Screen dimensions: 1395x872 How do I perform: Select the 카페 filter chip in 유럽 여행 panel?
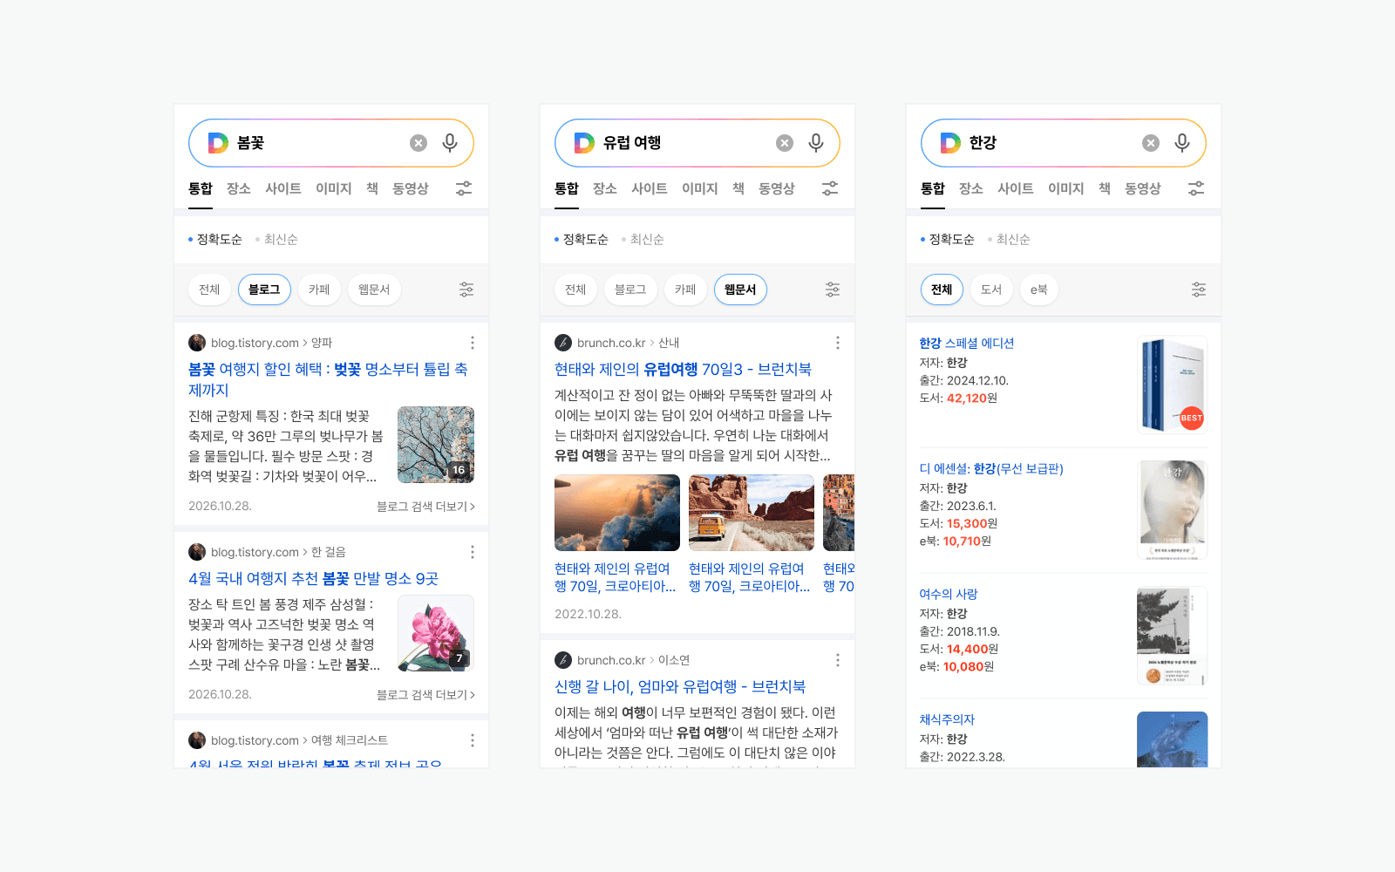click(x=685, y=290)
